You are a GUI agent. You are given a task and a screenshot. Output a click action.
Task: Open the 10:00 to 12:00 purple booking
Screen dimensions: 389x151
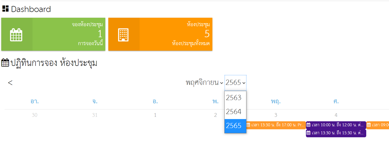(336, 125)
